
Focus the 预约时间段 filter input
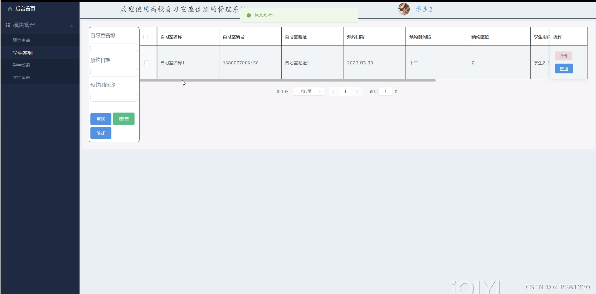point(114,97)
